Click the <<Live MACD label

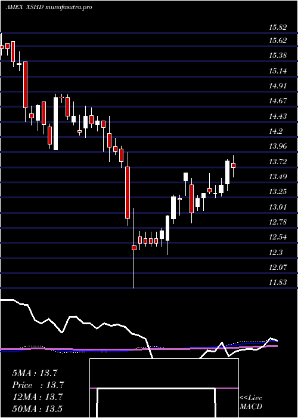(x=251, y=402)
